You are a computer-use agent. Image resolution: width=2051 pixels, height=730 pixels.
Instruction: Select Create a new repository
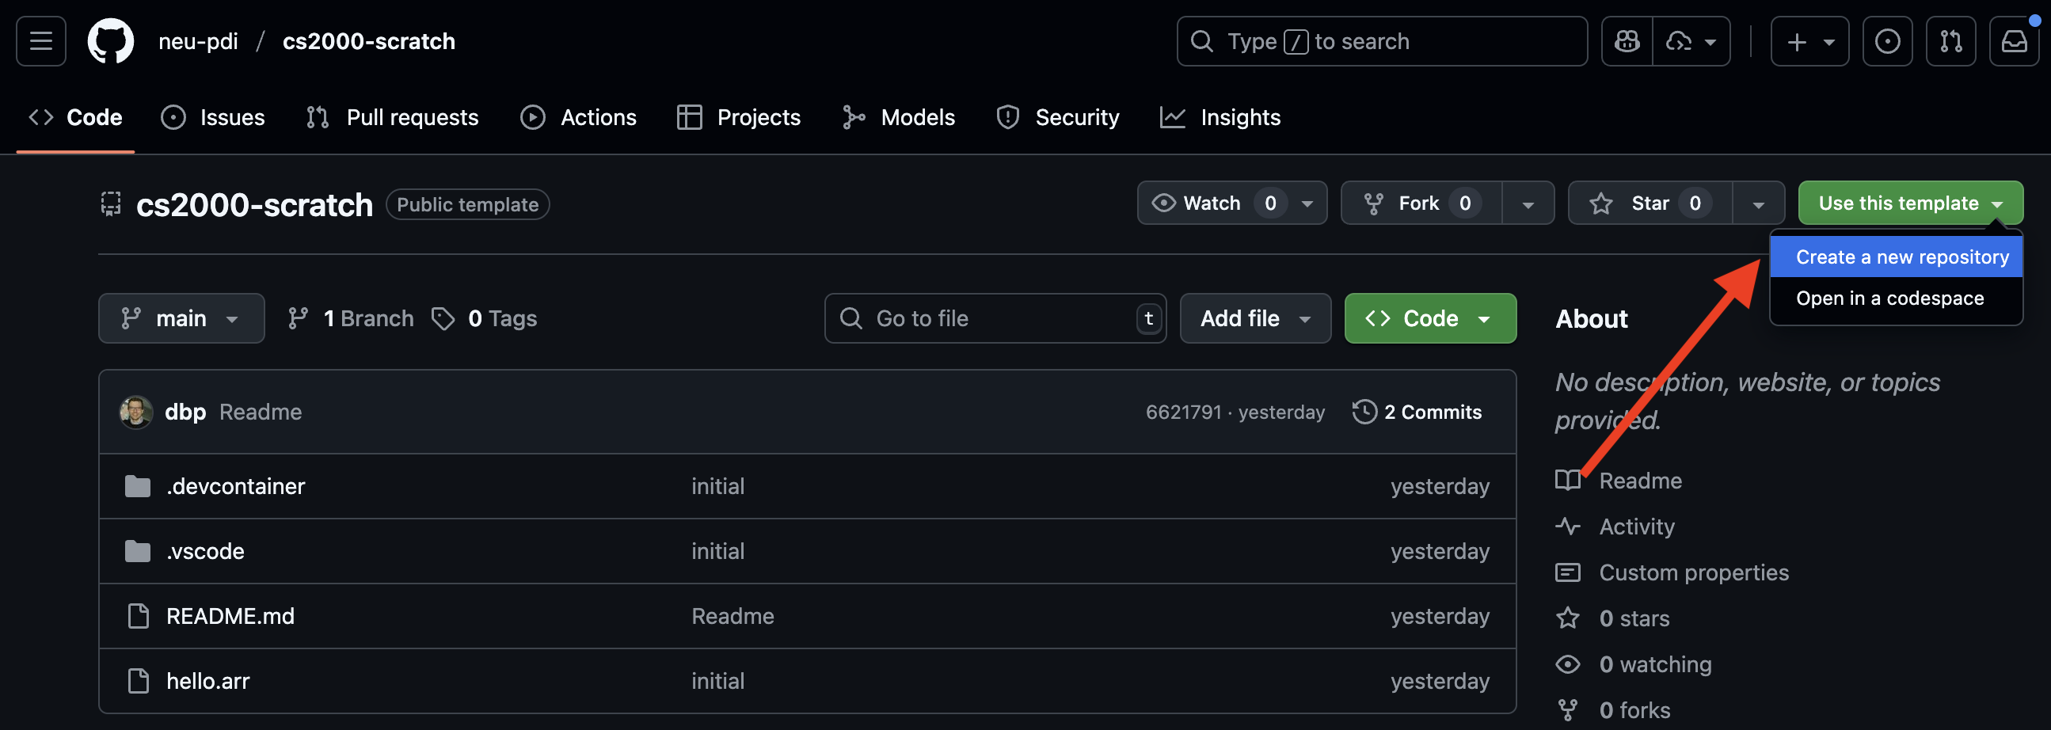(1896, 257)
